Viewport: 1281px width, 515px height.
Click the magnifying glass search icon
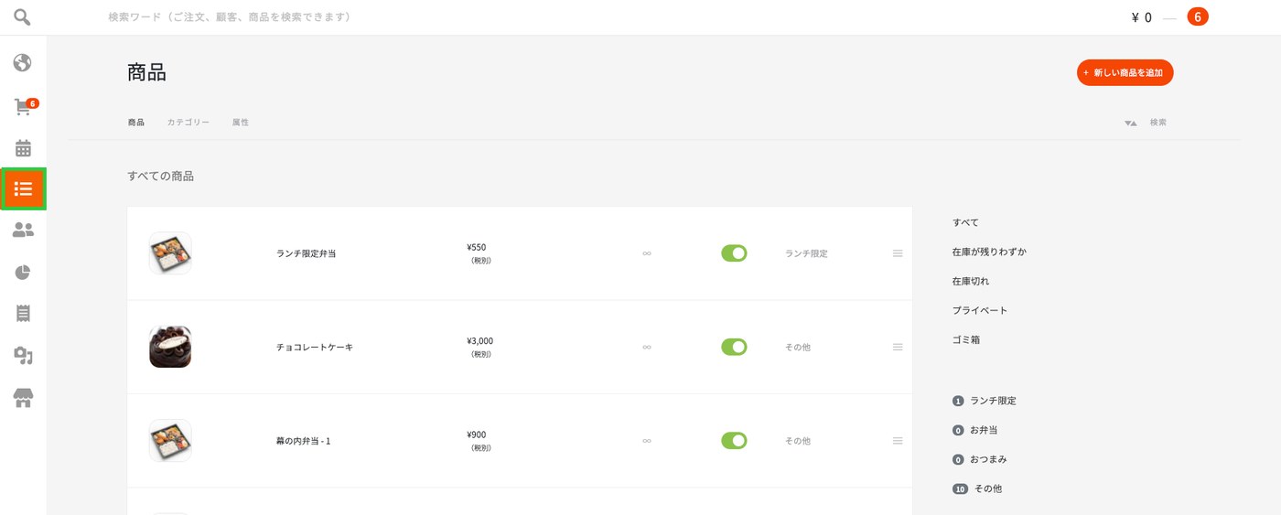pyautogui.click(x=22, y=16)
